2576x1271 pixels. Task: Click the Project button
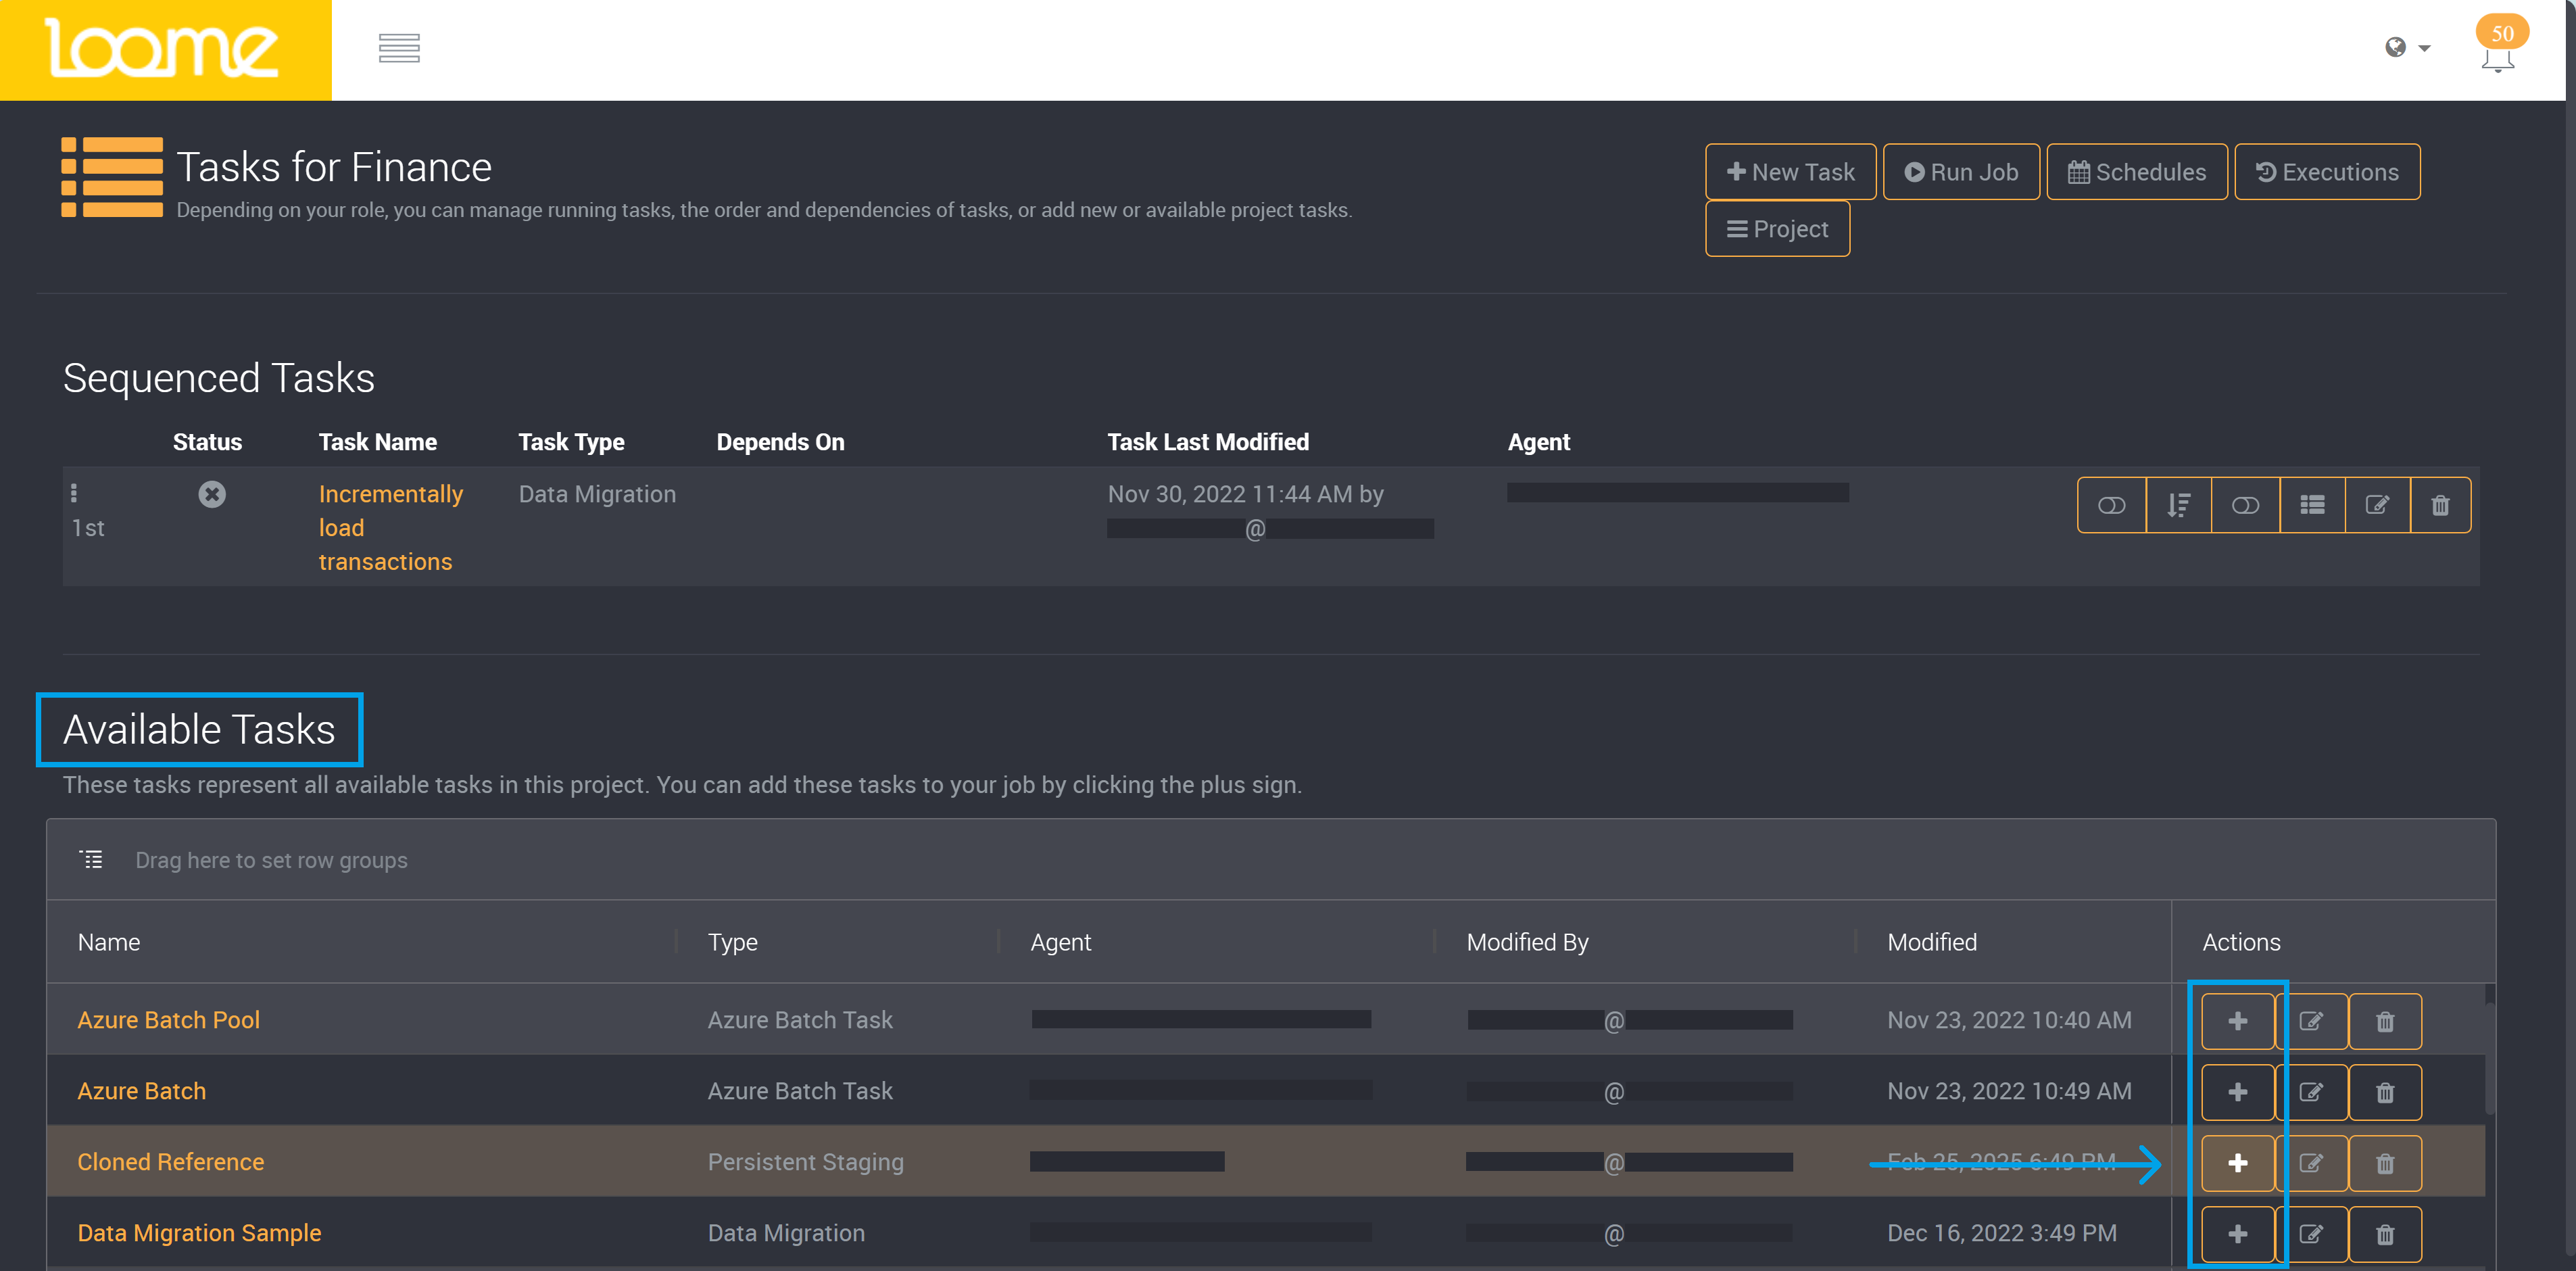point(1777,229)
